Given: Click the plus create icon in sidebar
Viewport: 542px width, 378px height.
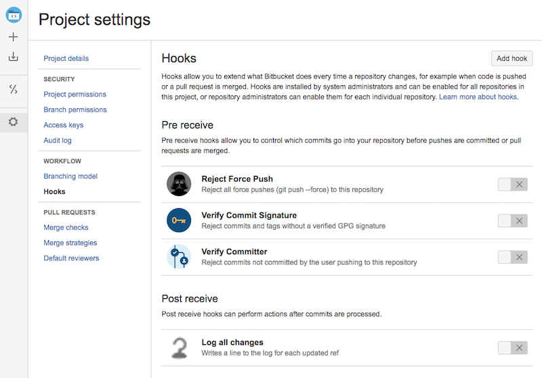Looking at the screenshot, I should click(13, 37).
